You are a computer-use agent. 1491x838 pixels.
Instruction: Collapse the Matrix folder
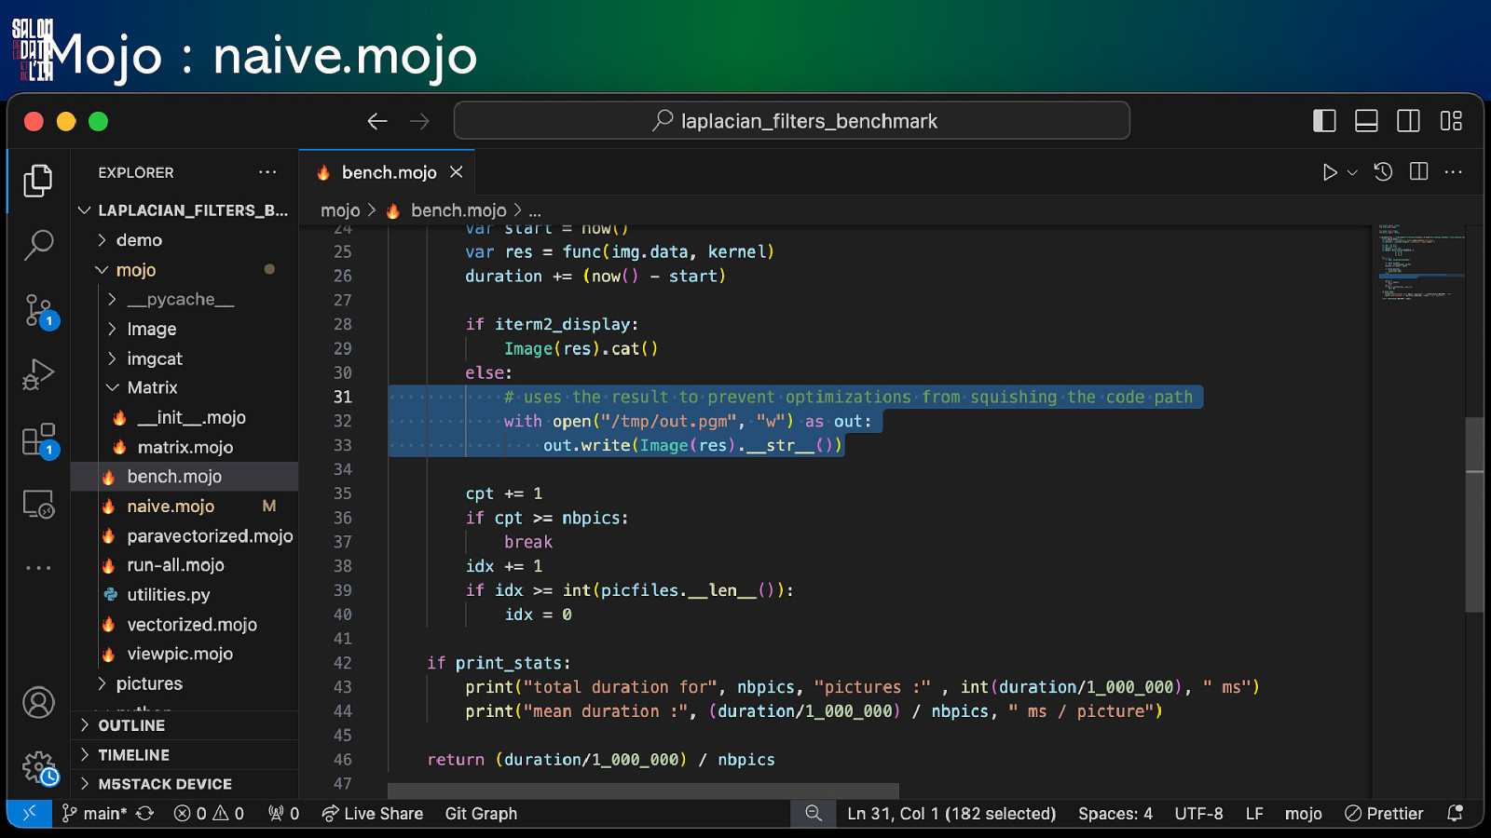point(185,387)
